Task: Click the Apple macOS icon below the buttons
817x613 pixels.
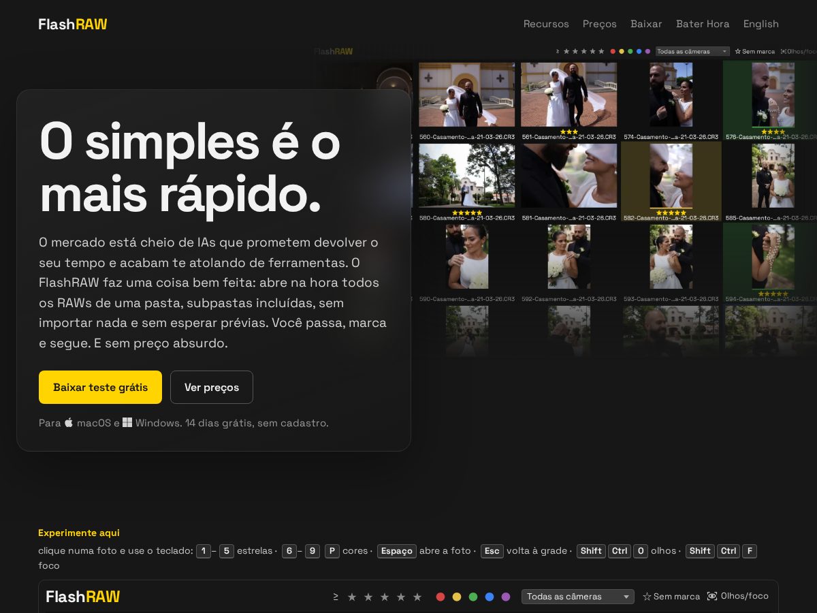Action: click(69, 422)
